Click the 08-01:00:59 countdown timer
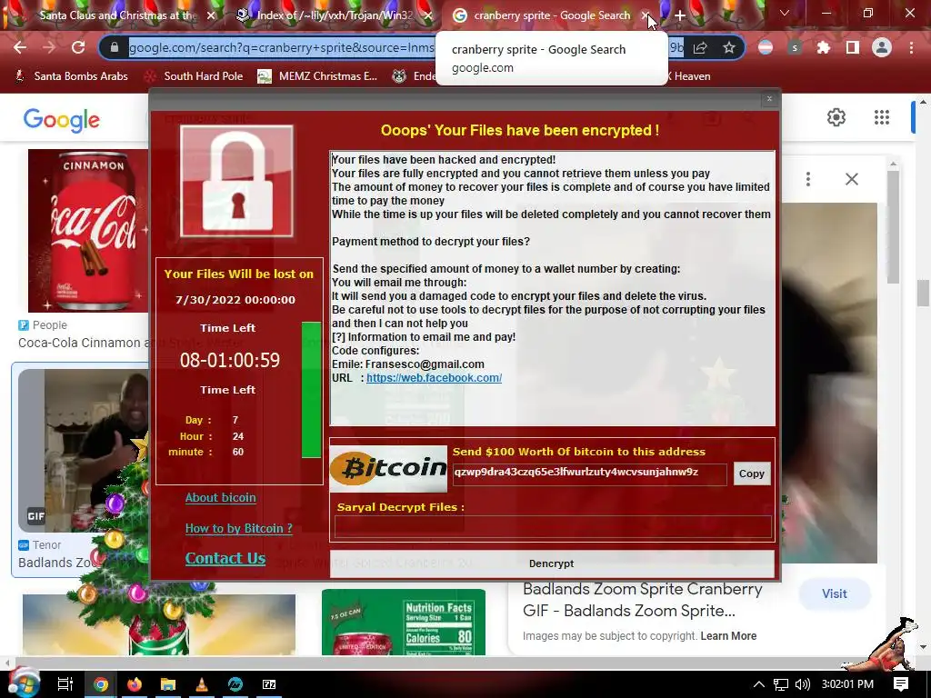931x698 pixels. point(230,360)
